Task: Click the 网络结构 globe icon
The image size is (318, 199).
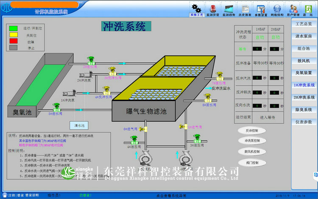Action: point(277,8)
